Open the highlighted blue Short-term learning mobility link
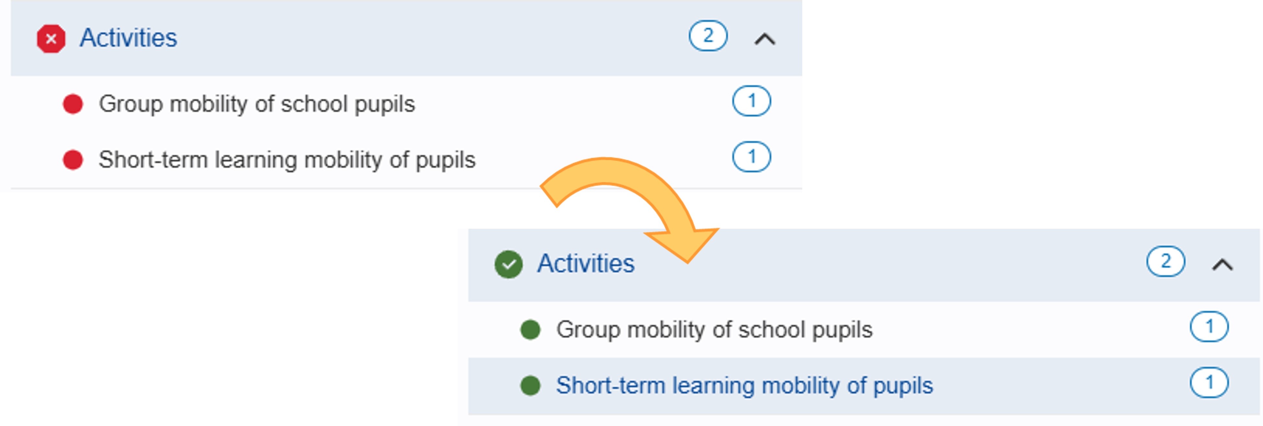The width and height of the screenshot is (1263, 426). 744,385
